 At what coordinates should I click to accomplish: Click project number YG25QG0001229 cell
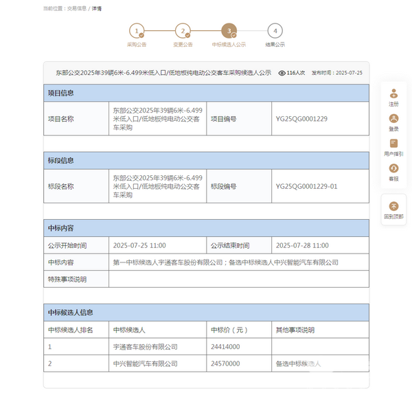(x=301, y=119)
